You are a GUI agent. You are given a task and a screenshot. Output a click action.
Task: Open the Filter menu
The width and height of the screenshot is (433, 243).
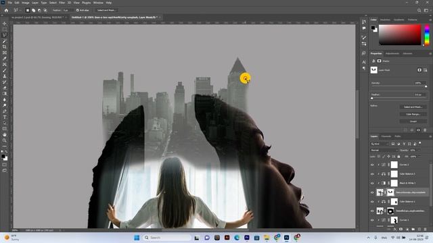(x=62, y=3)
